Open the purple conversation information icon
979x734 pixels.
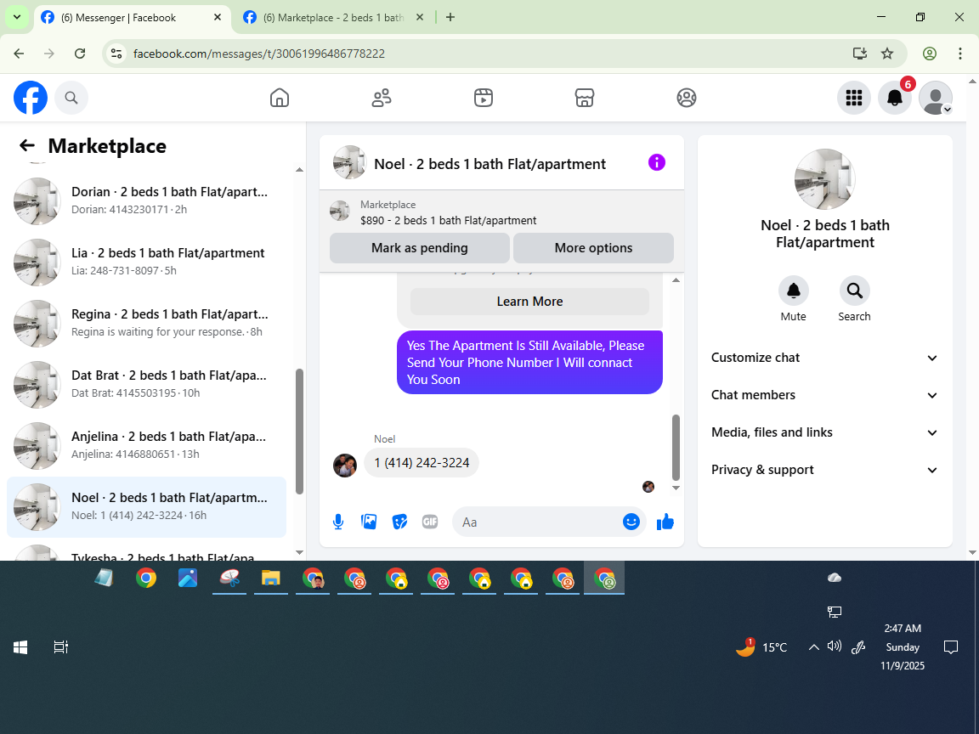point(656,163)
